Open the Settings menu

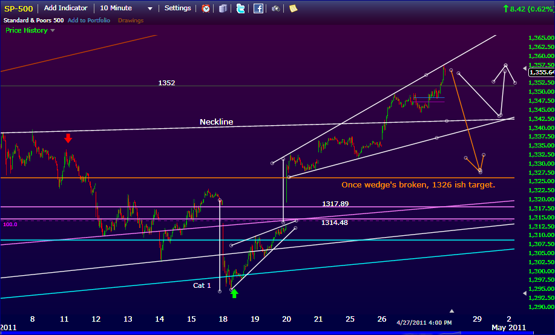177,8
